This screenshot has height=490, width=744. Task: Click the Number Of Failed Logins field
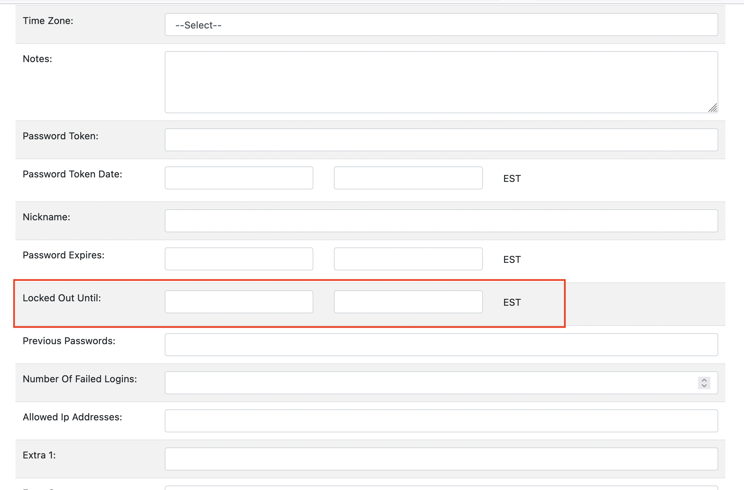click(412, 382)
